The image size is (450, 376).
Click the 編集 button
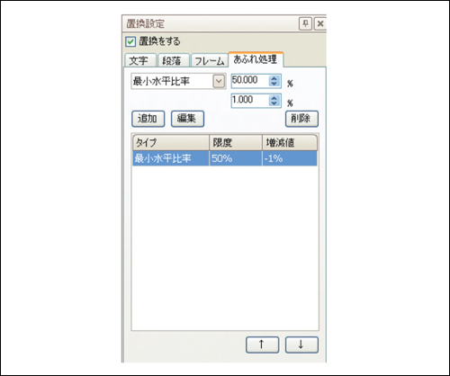pos(187,119)
